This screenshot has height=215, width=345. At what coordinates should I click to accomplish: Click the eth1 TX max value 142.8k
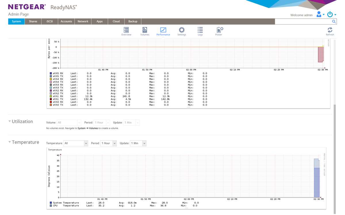click(x=165, y=99)
